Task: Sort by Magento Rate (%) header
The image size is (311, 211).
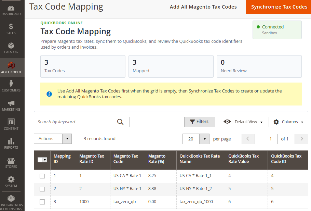Action: 161,160
